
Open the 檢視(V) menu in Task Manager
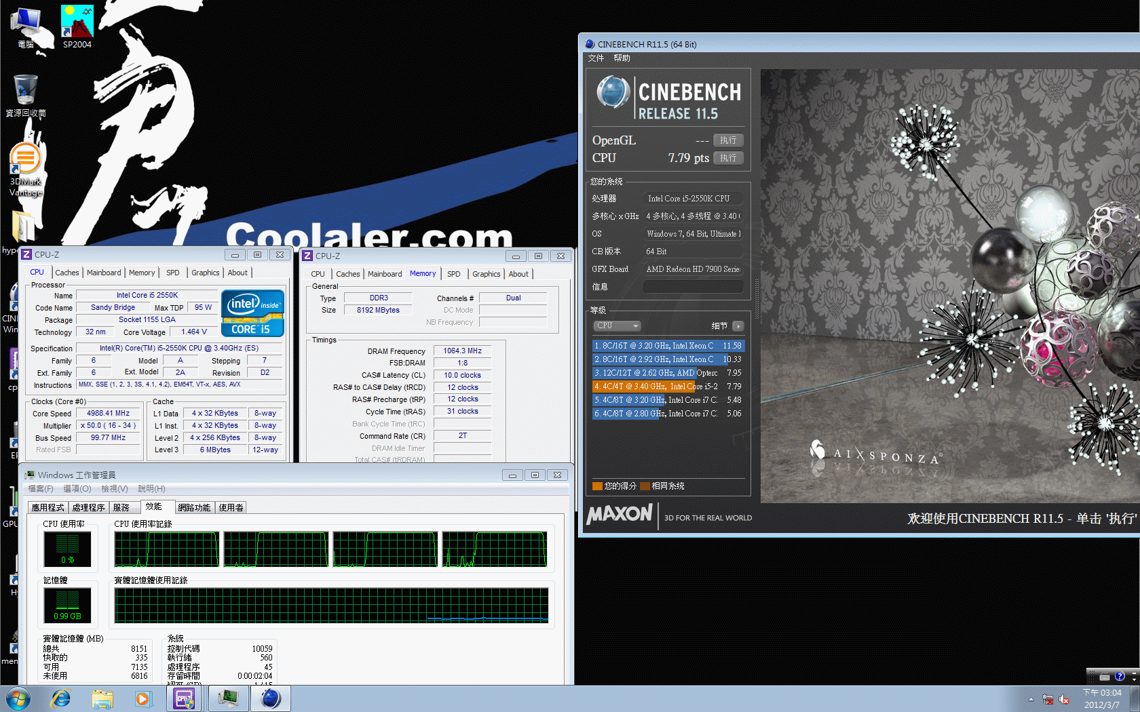114,489
